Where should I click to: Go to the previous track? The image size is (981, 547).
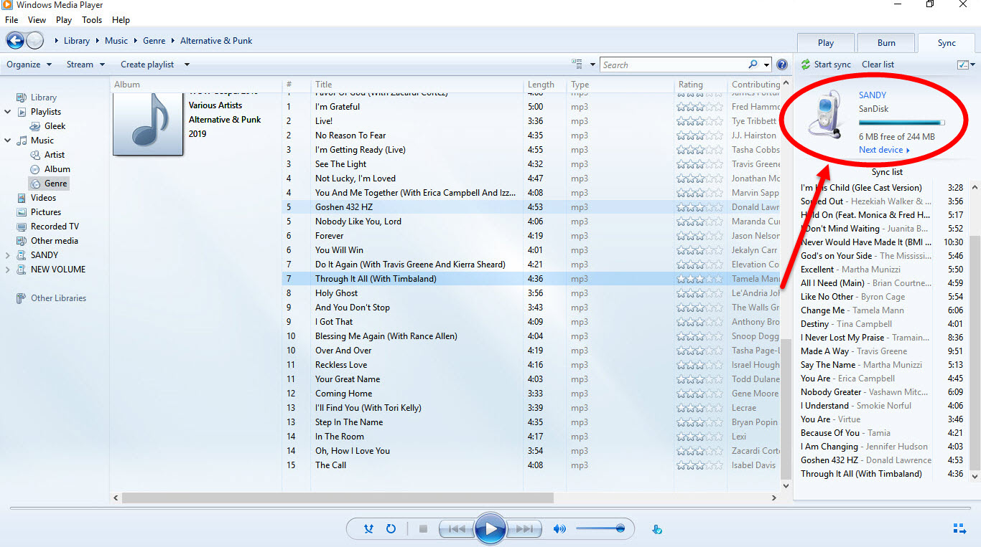[x=457, y=529]
